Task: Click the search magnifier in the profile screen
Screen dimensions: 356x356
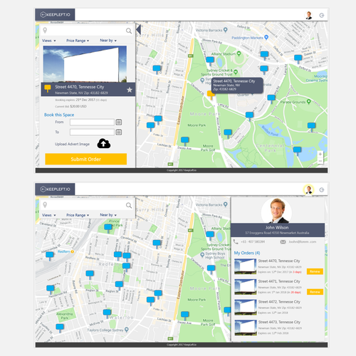Action: tap(129, 205)
